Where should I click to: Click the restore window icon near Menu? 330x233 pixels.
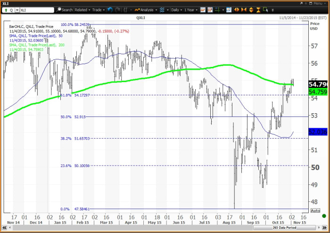click(x=311, y=3)
